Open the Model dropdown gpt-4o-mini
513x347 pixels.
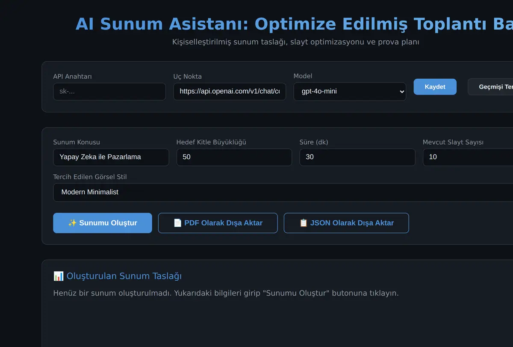coord(350,92)
